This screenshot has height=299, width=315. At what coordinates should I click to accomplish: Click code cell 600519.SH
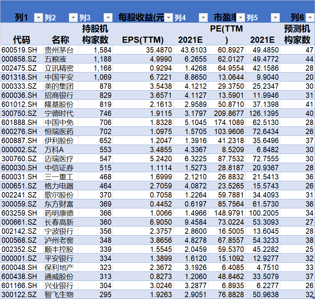pos(22,50)
